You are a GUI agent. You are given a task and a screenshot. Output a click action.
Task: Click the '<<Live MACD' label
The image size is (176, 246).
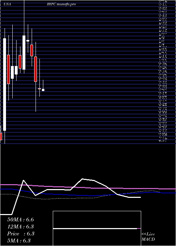click(148, 237)
